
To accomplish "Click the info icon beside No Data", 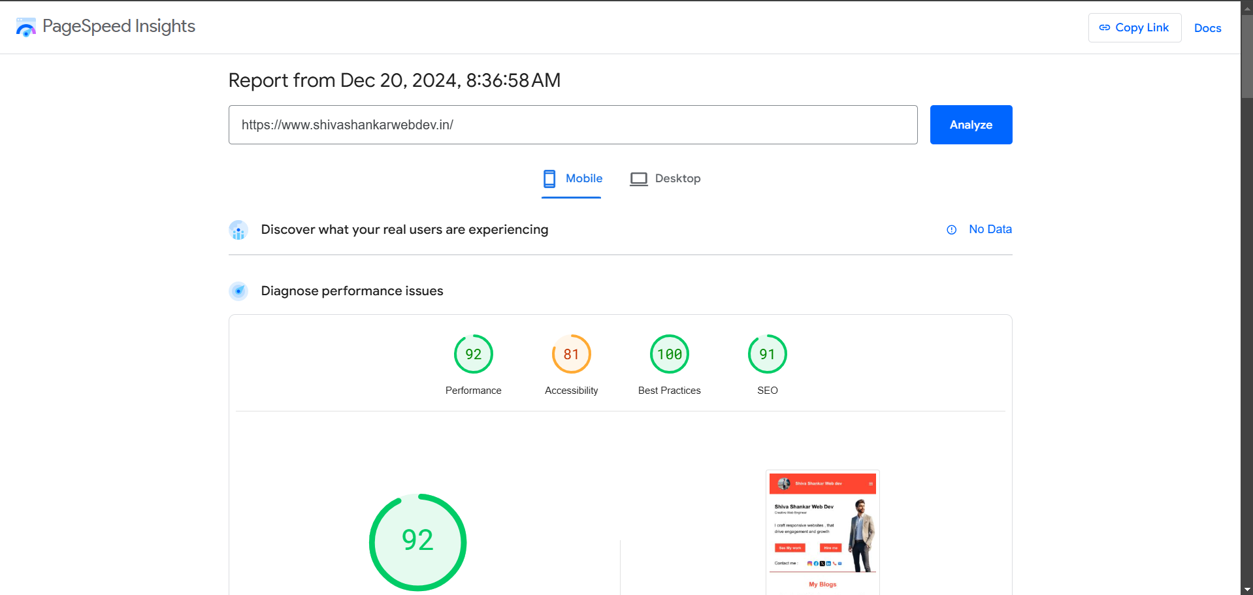I will (x=951, y=230).
